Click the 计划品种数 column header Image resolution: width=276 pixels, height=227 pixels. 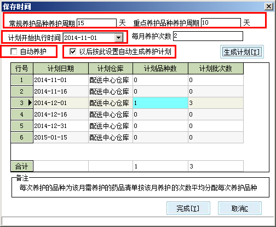pos(160,68)
